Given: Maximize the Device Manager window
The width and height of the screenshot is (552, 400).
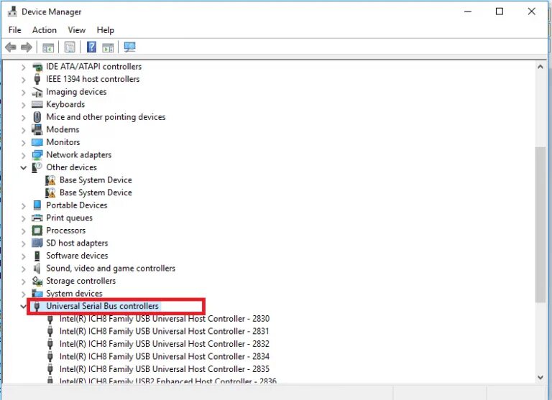Looking at the screenshot, I should pos(500,11).
